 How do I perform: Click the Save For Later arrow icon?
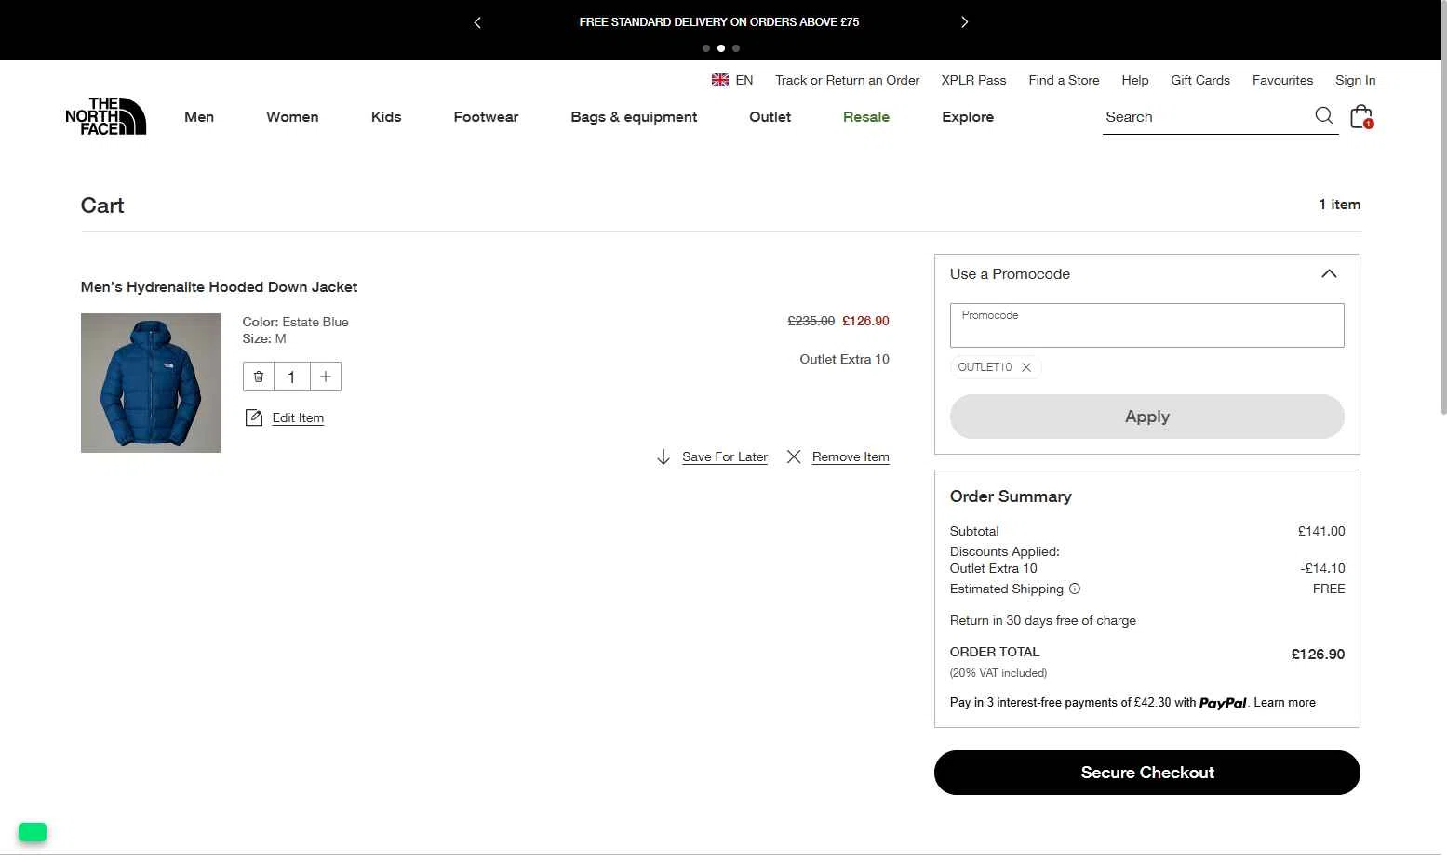[x=663, y=456]
